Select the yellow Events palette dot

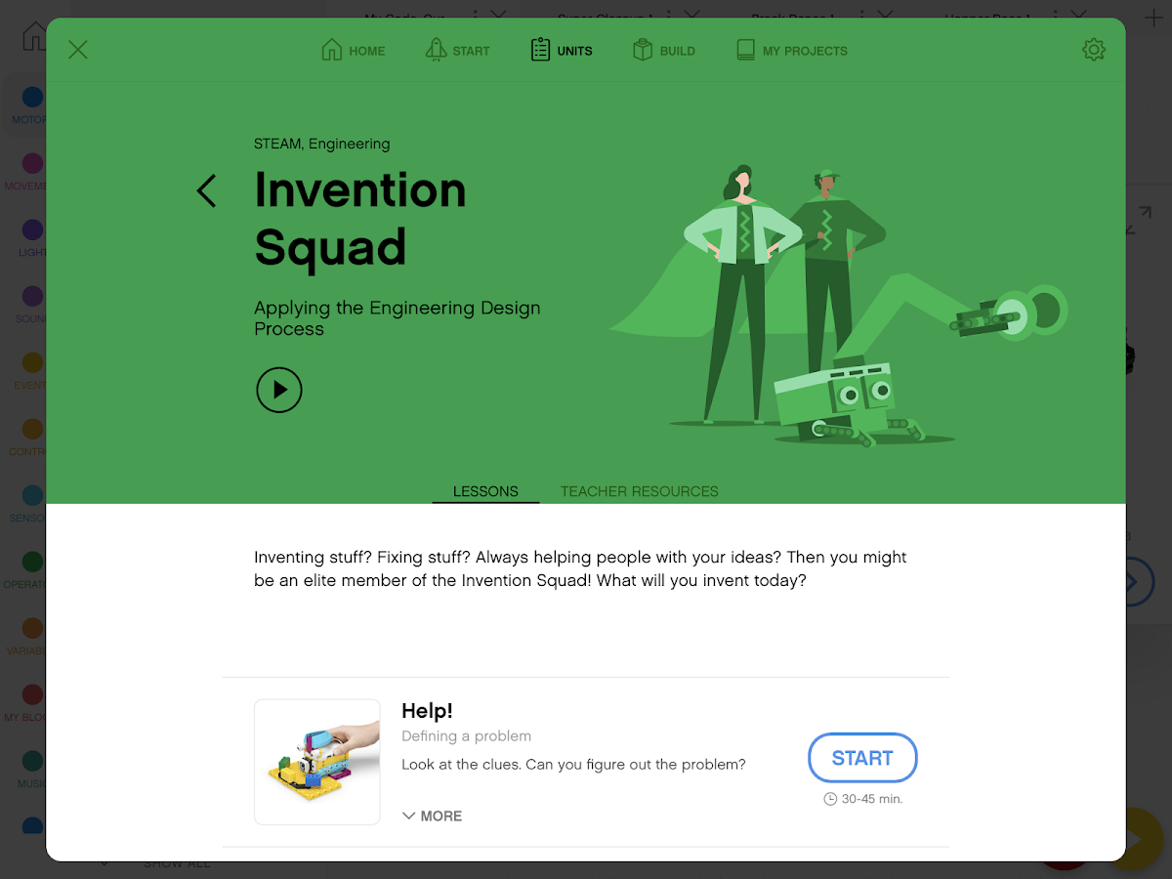[32, 362]
